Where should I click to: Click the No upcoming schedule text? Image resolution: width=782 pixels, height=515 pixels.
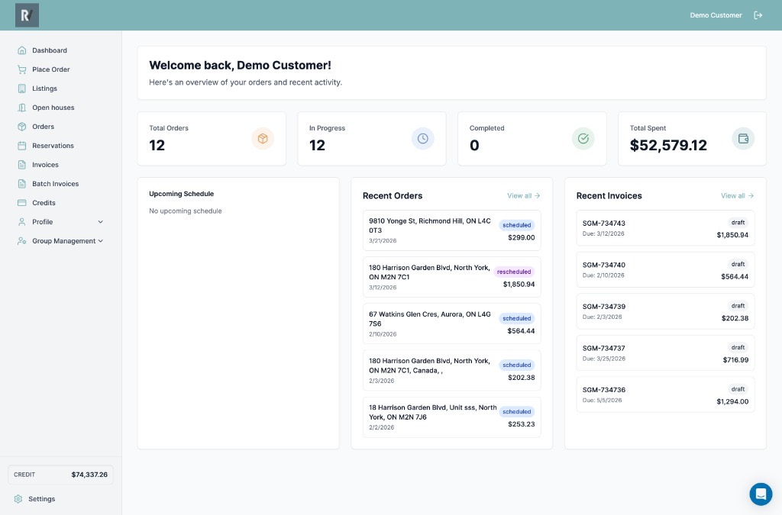(186, 211)
